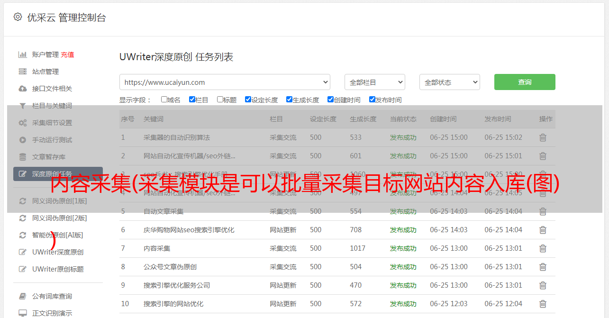Click the UWriter原创标题 edit icon
The width and height of the screenshot is (609, 318).
[22, 269]
